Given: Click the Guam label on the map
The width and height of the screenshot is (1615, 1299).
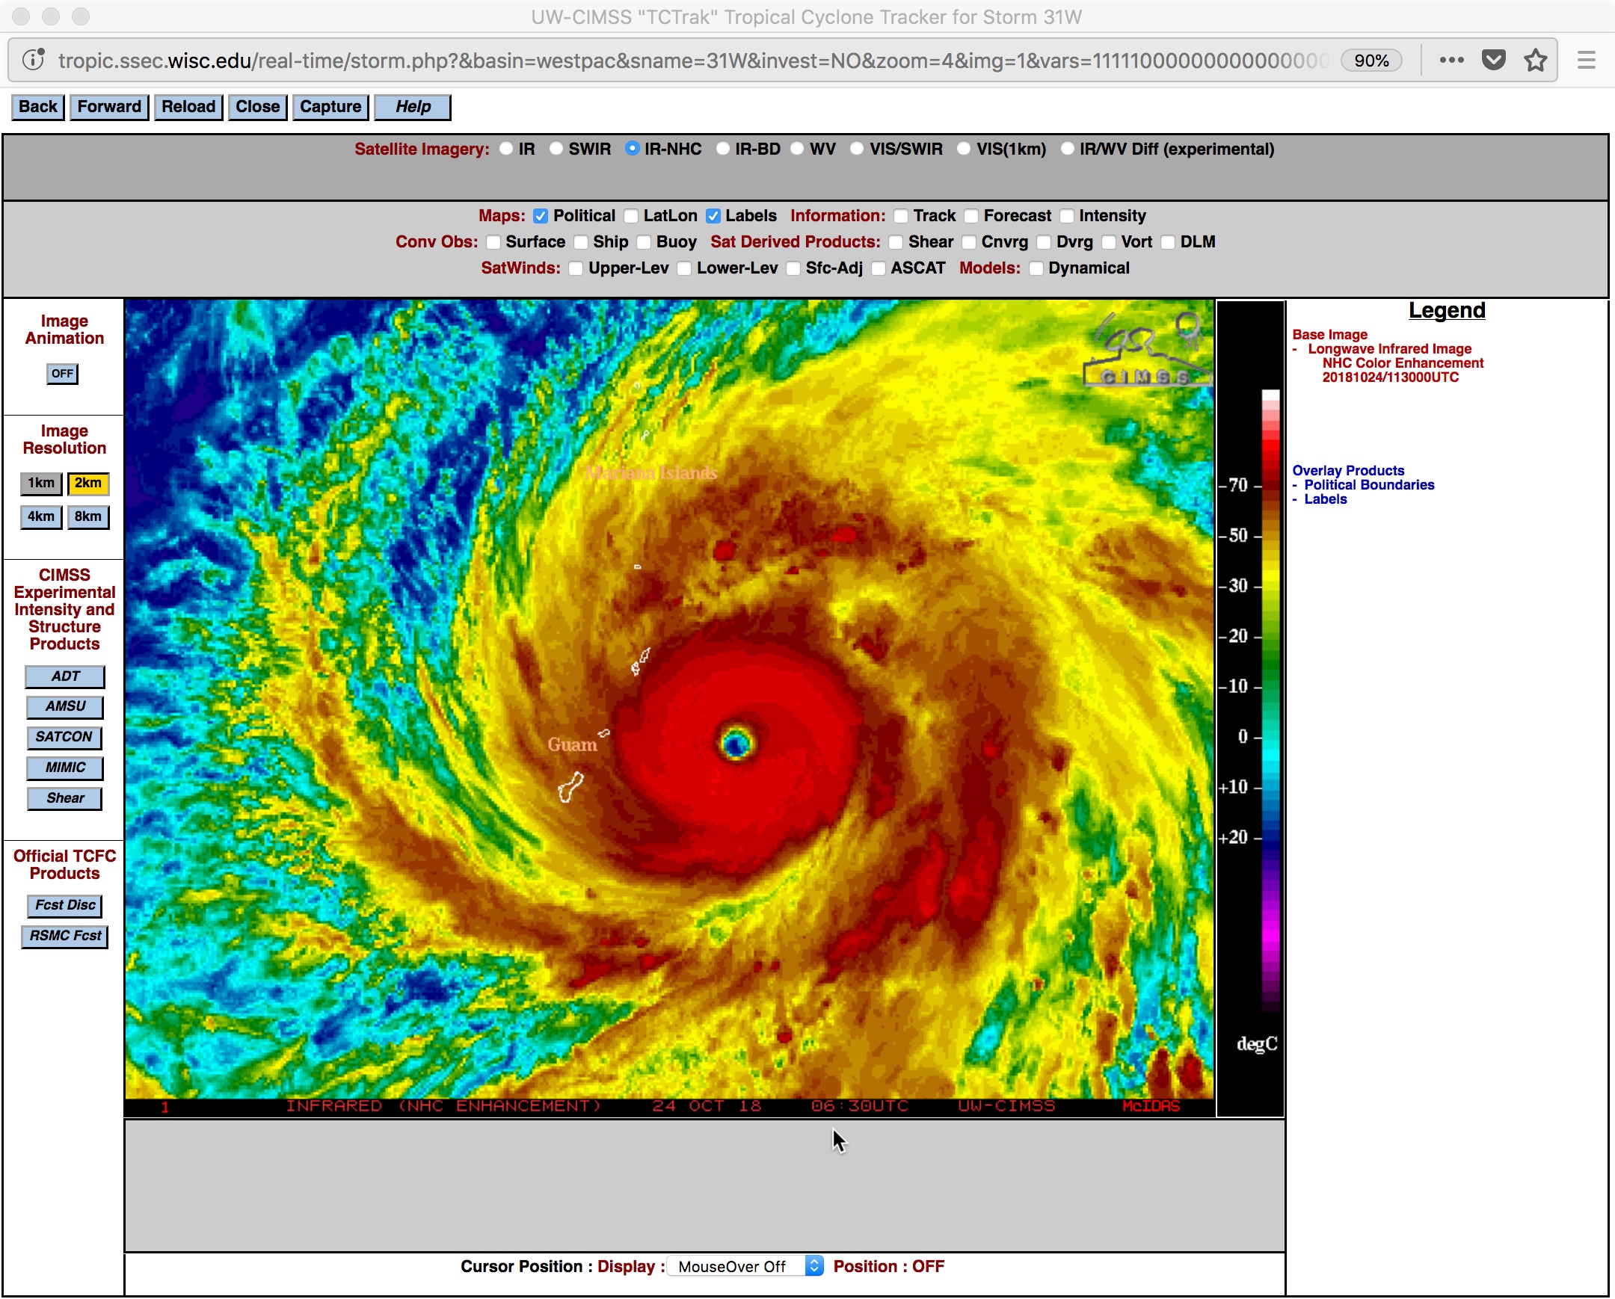Looking at the screenshot, I should [572, 744].
